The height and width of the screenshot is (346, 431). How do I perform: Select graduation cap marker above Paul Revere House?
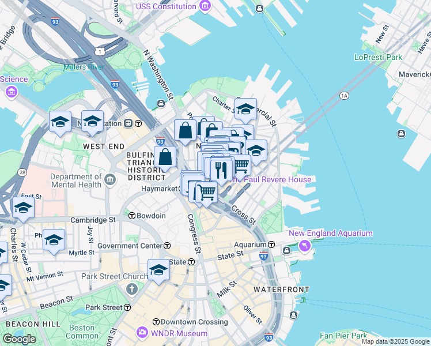click(256, 151)
